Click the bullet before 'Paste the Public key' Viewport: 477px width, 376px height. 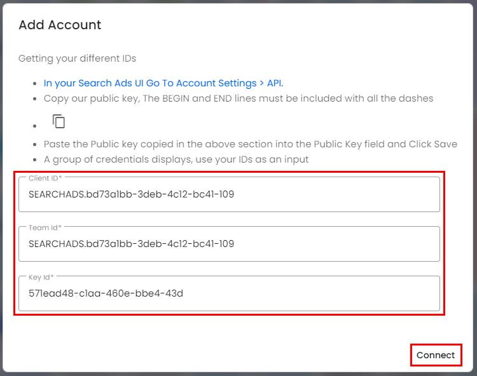[x=36, y=145]
